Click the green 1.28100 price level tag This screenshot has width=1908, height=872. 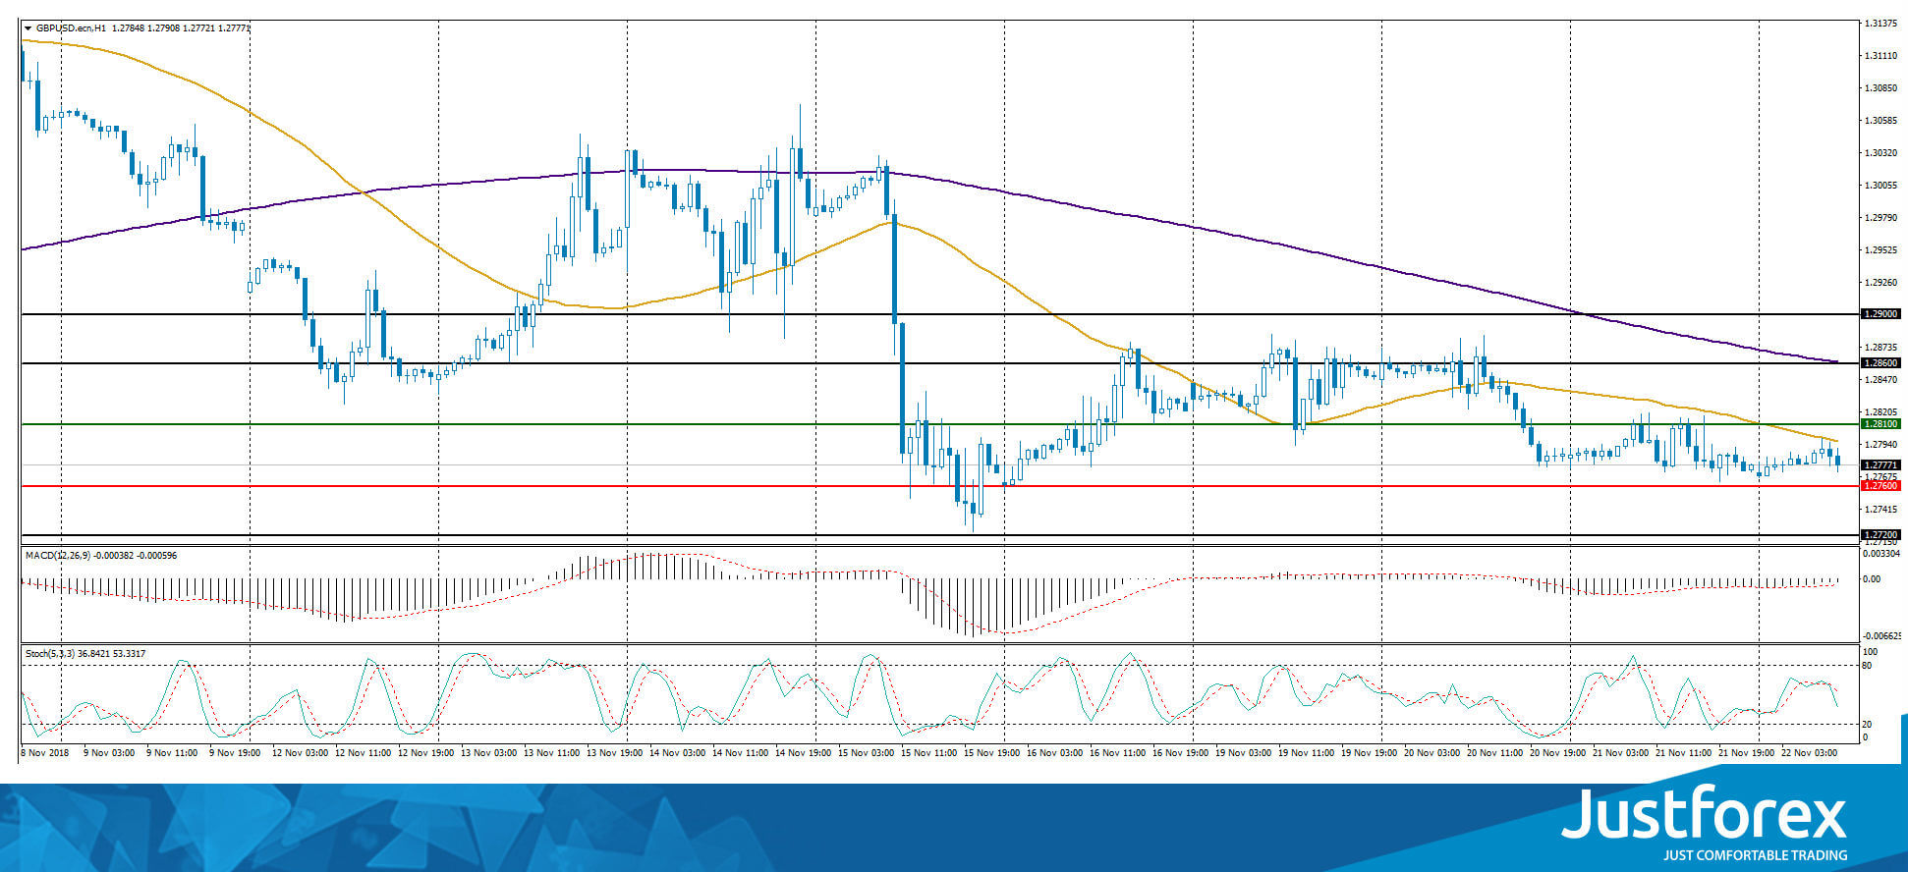click(x=1880, y=424)
